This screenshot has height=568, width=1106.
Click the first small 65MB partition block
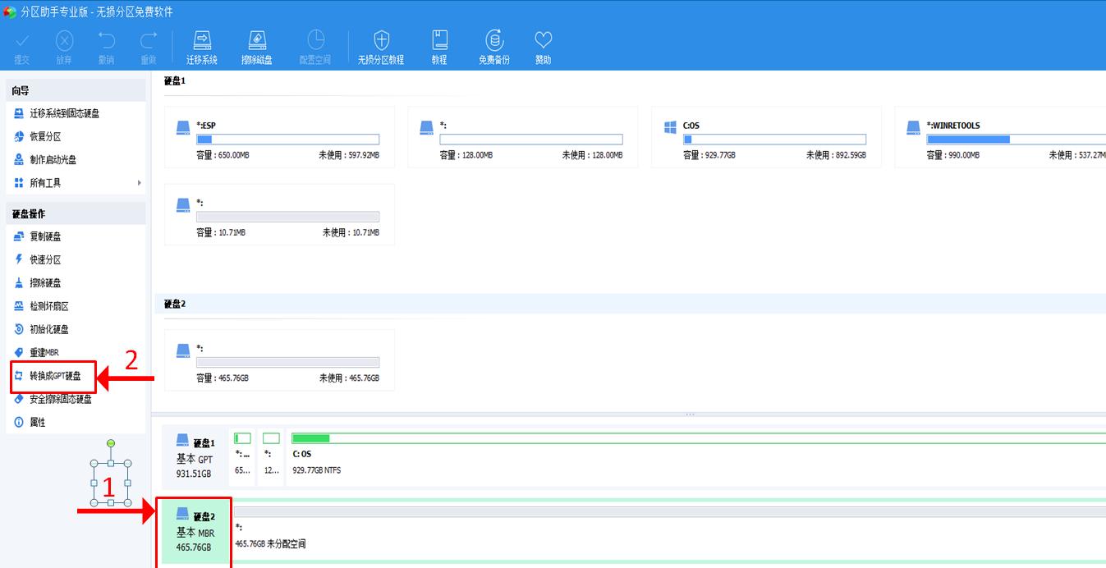coord(243,457)
